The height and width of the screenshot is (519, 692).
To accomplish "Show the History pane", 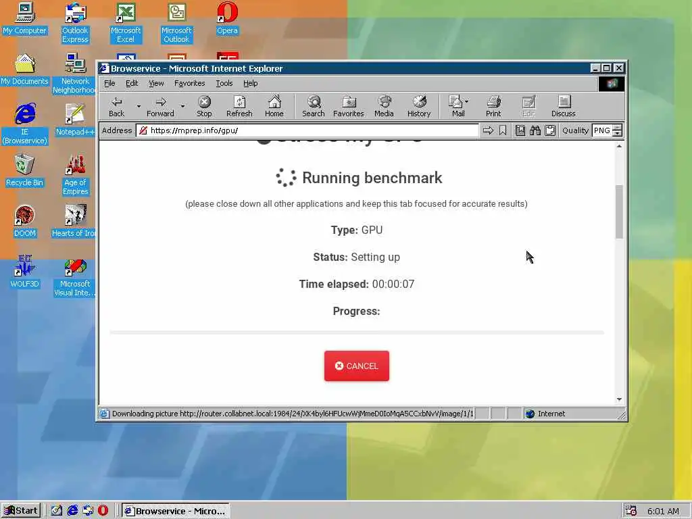I will (419, 107).
